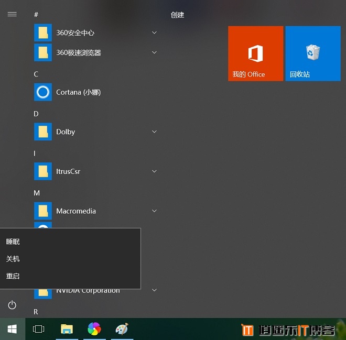
Task: Click the Macromedia label text
Action: 76,211
